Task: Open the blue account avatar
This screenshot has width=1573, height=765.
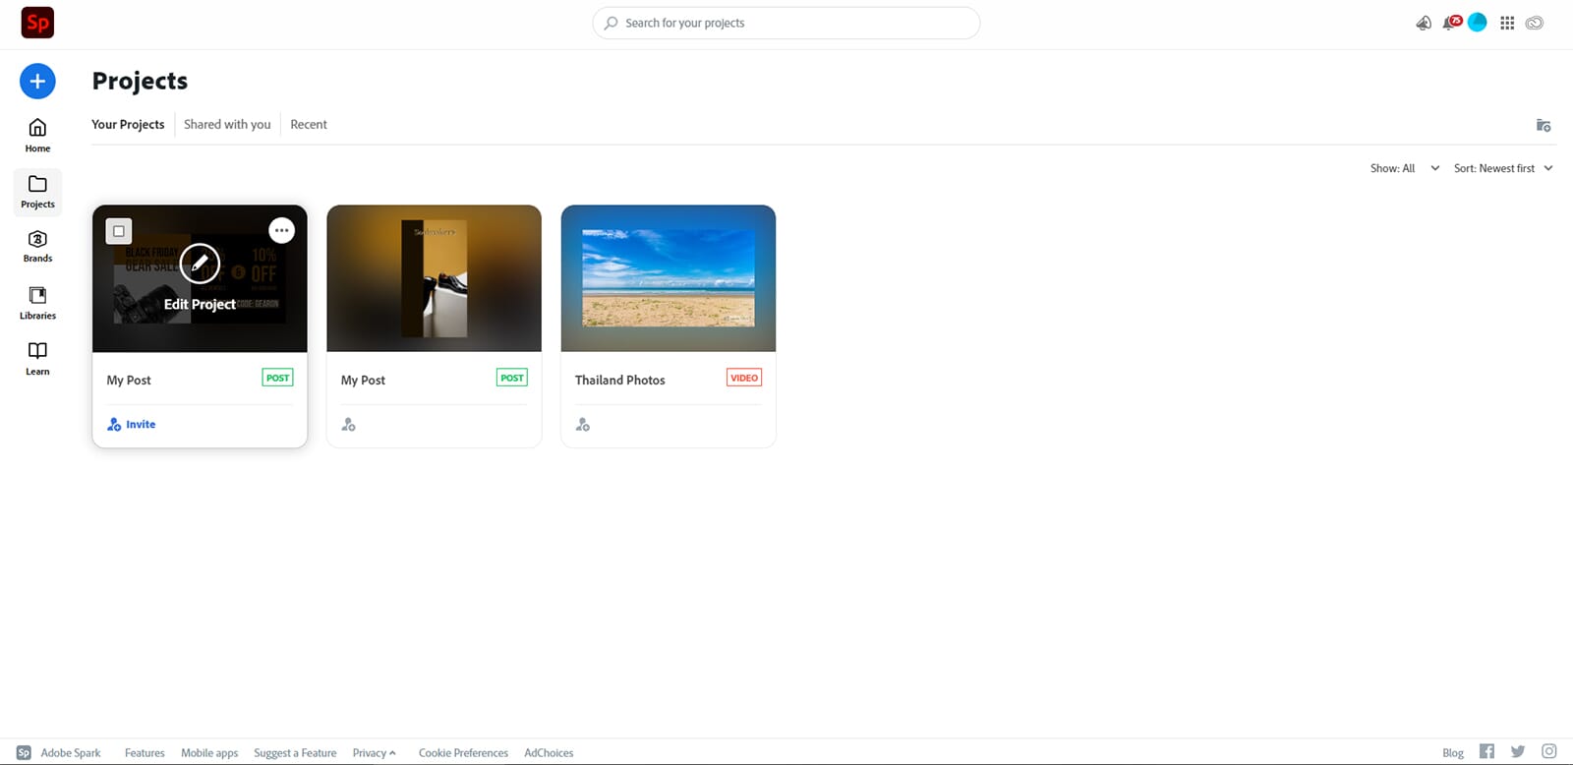Action: [x=1477, y=23]
